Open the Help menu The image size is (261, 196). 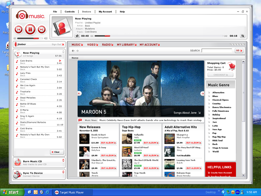click(x=122, y=12)
